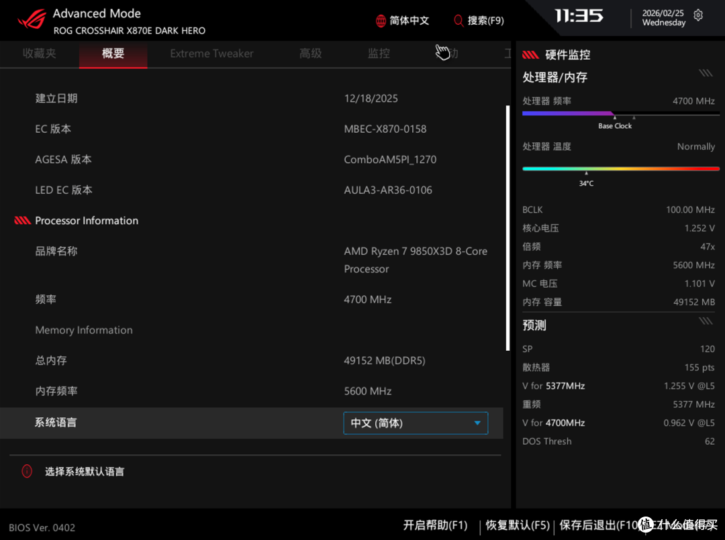Image resolution: width=725 pixels, height=540 pixels.
Task: Click the 2026/02/25 Wednesday date
Action: click(x=663, y=17)
